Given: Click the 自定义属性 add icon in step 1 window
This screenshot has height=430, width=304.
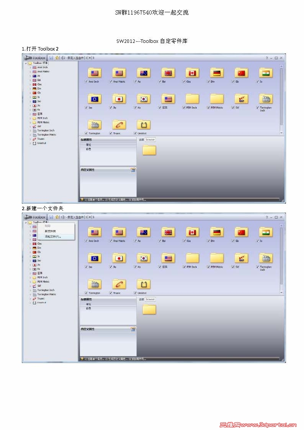Looking at the screenshot, I should [133, 170].
